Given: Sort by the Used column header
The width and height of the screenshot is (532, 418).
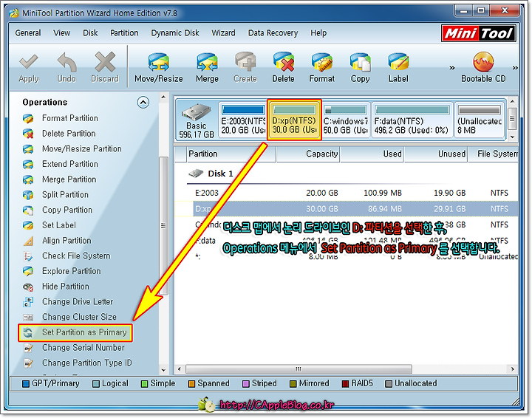Looking at the screenshot, I should pos(372,154).
